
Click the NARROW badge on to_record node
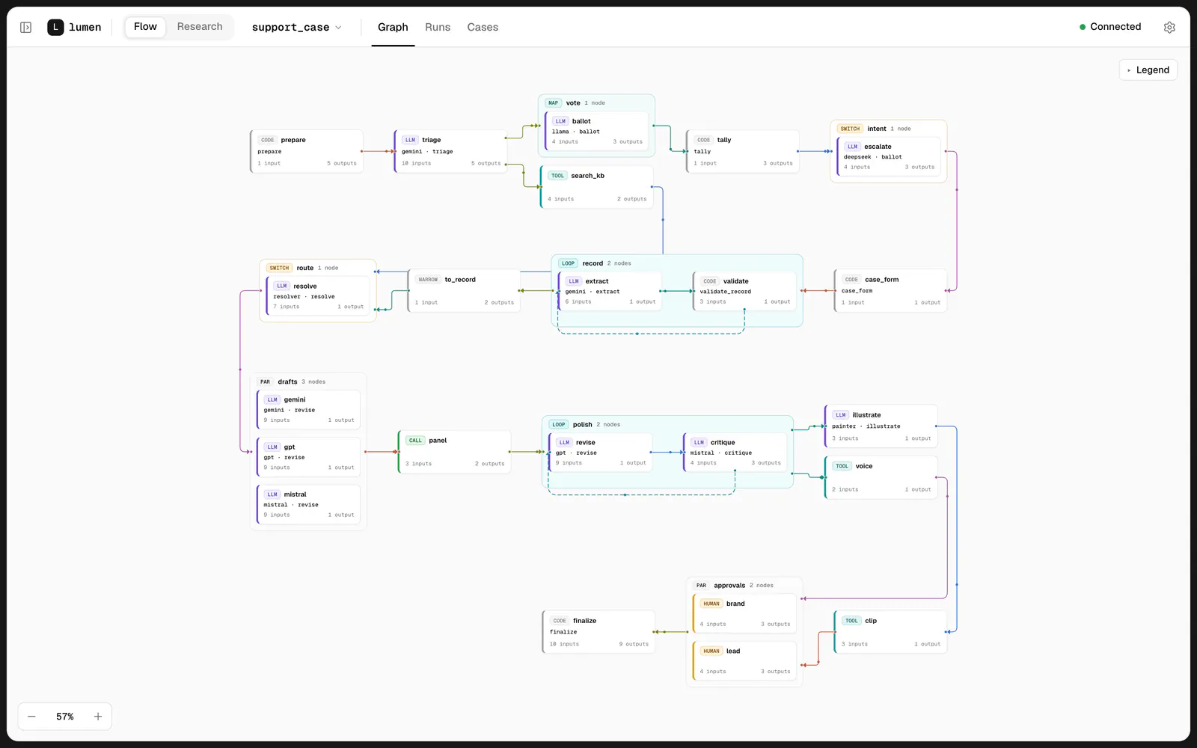(x=428, y=280)
